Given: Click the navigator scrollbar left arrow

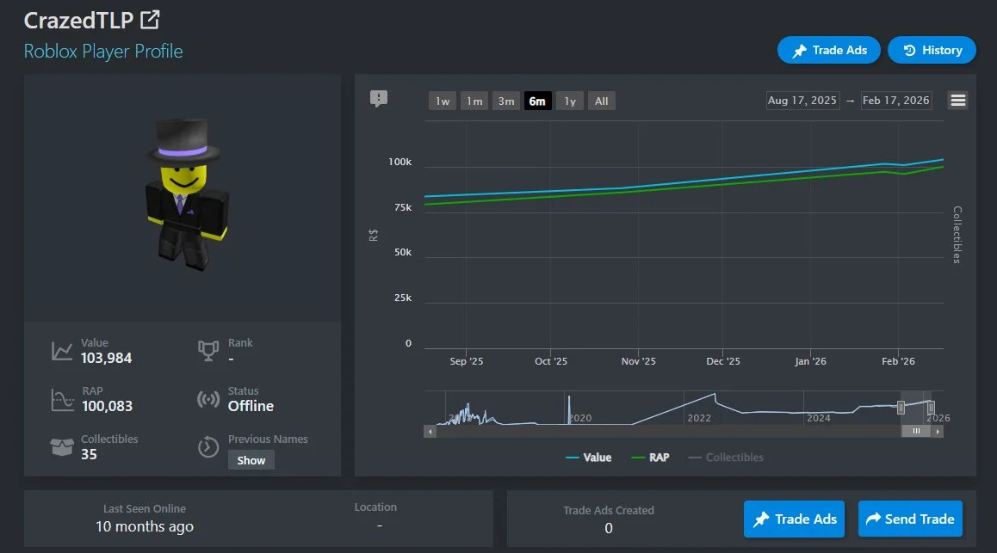Looking at the screenshot, I should pyautogui.click(x=430, y=431).
